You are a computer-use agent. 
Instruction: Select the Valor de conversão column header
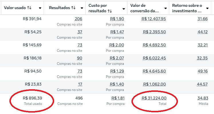[145, 8]
